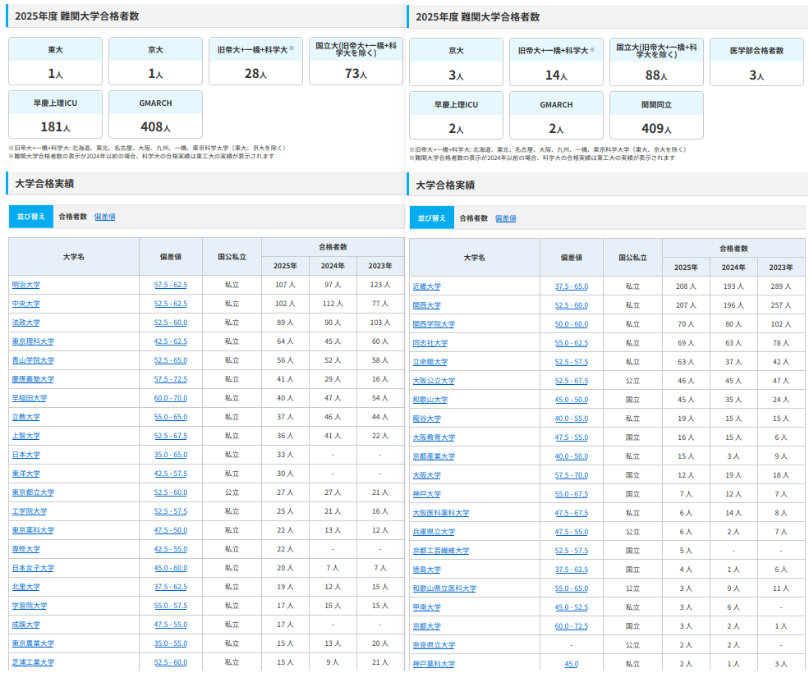Viewport: 809px width, 673px height.
Task: Open the 東京都立大学 link
Action: coord(33,492)
